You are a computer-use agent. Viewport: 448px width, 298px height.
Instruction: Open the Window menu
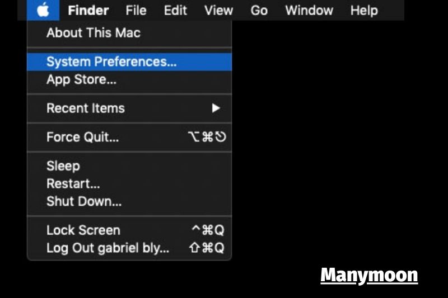point(309,11)
